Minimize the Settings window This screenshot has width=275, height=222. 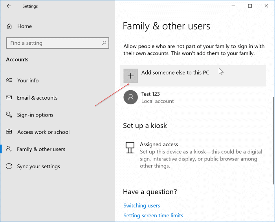[233, 6]
